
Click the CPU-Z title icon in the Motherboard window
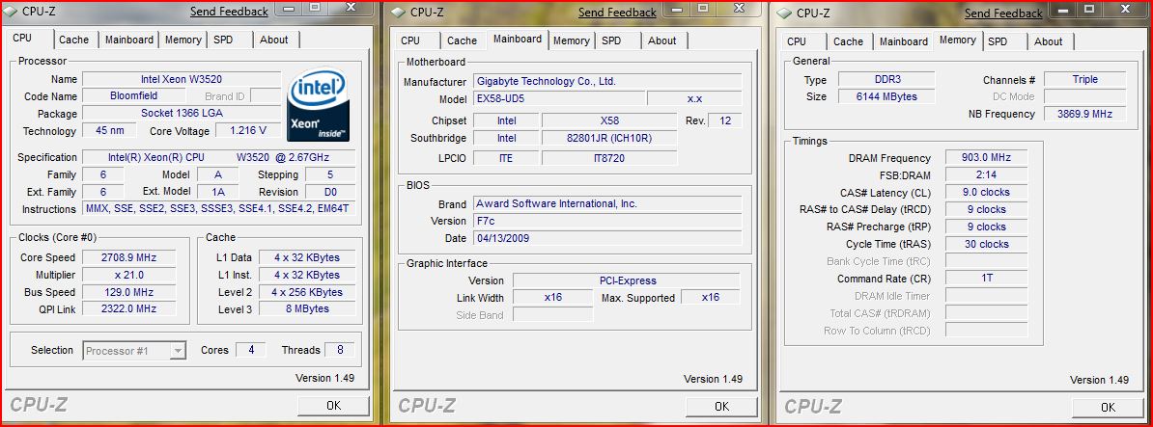(398, 12)
